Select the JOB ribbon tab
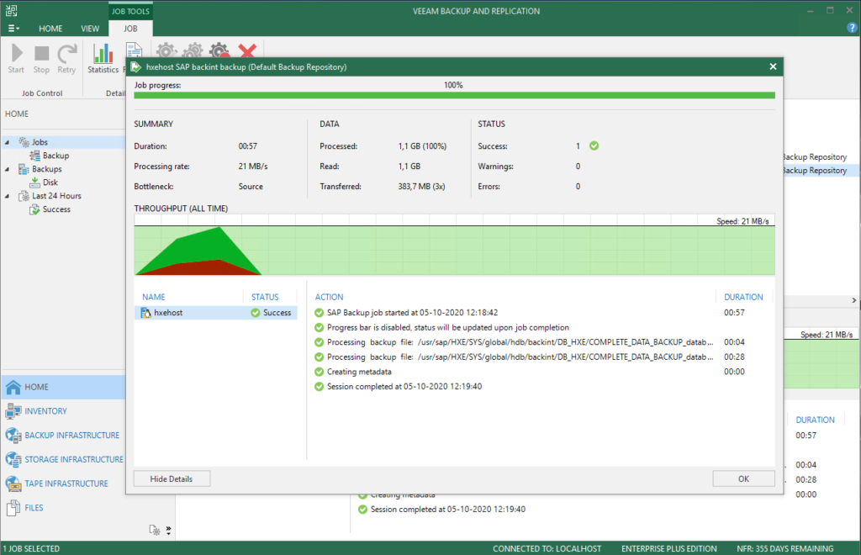Viewport: 861px width, 555px height. click(130, 29)
